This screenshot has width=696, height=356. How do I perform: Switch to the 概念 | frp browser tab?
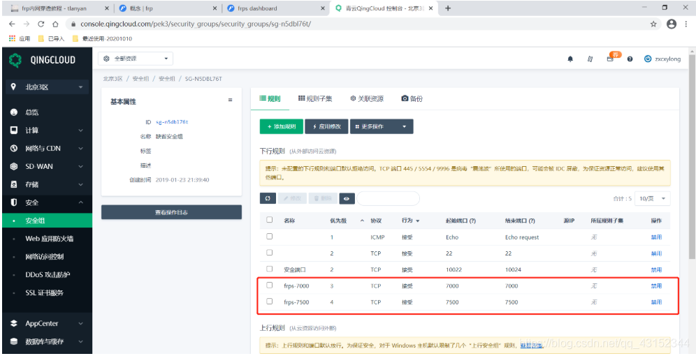(x=167, y=8)
